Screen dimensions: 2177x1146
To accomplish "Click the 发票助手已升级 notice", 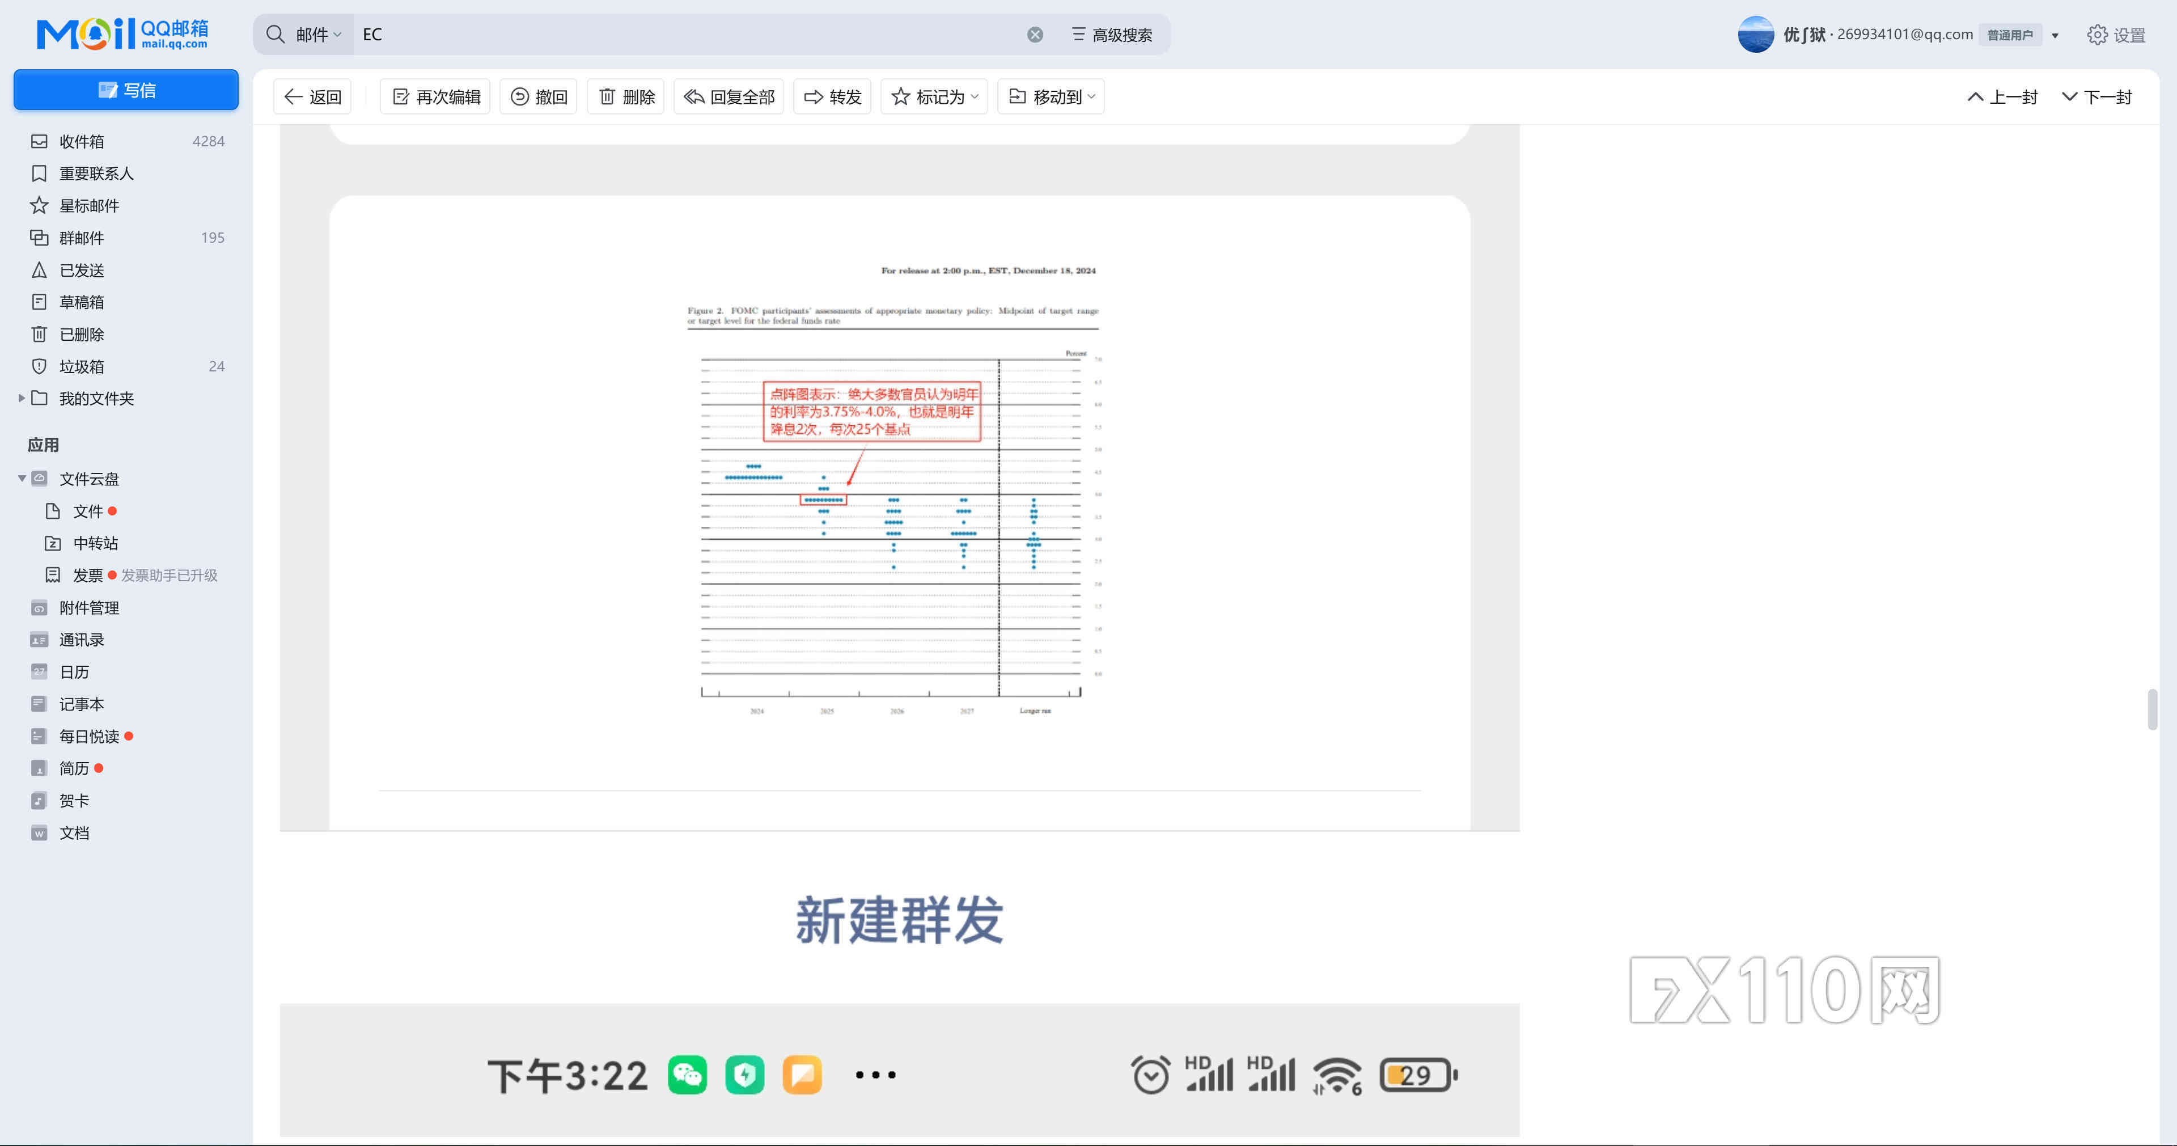I will point(169,574).
